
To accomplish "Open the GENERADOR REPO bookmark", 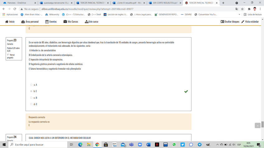I will pos(166,15).
